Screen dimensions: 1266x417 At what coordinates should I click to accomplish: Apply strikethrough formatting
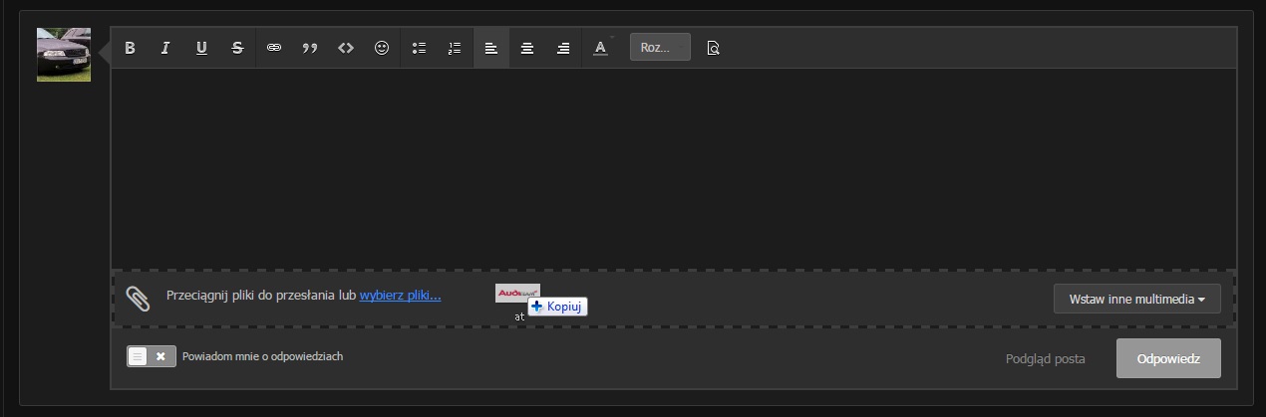pos(237,48)
